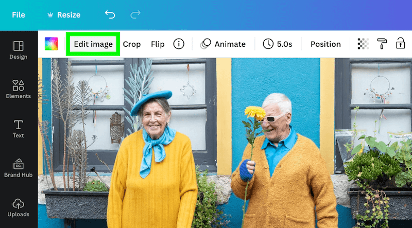Click the Copy style paint roller
The image size is (412, 228).
coord(382,44)
